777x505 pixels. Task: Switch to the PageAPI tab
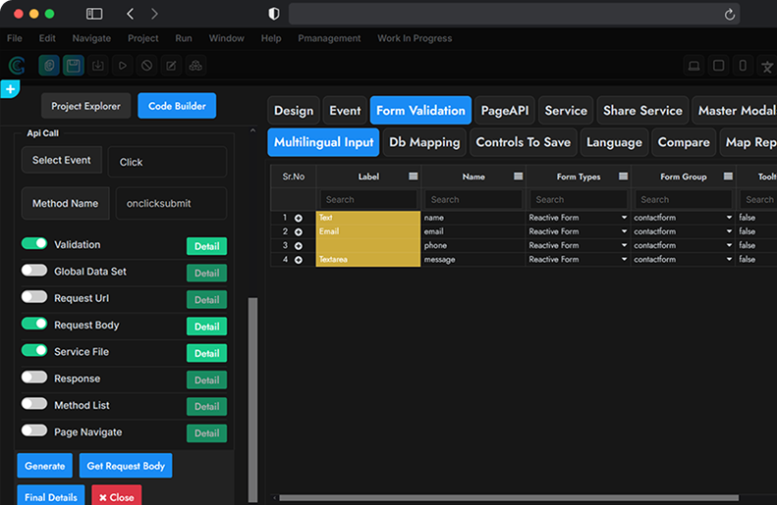(505, 110)
